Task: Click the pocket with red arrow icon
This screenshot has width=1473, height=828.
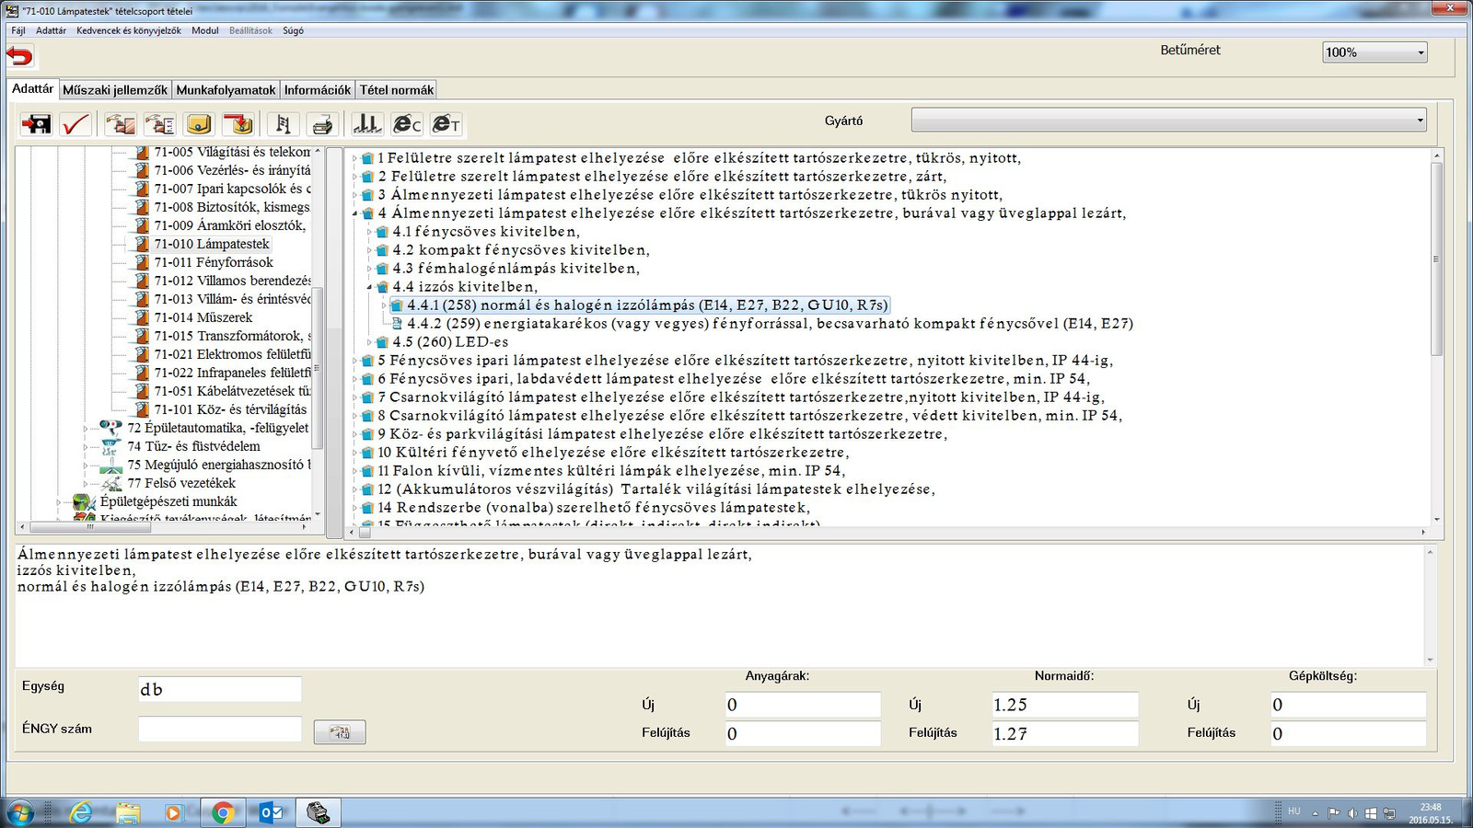Action: [x=238, y=123]
